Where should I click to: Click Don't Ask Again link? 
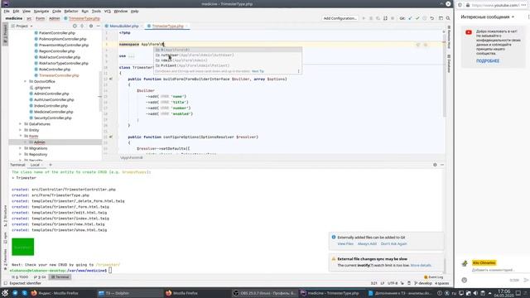394,243
